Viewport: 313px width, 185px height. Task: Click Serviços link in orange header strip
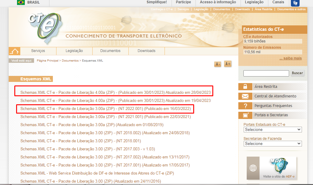tap(183, 9)
